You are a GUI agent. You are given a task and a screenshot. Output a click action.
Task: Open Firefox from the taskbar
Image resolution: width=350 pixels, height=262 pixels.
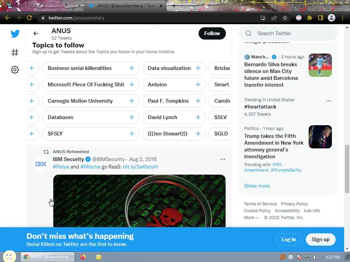[x=83, y=257]
